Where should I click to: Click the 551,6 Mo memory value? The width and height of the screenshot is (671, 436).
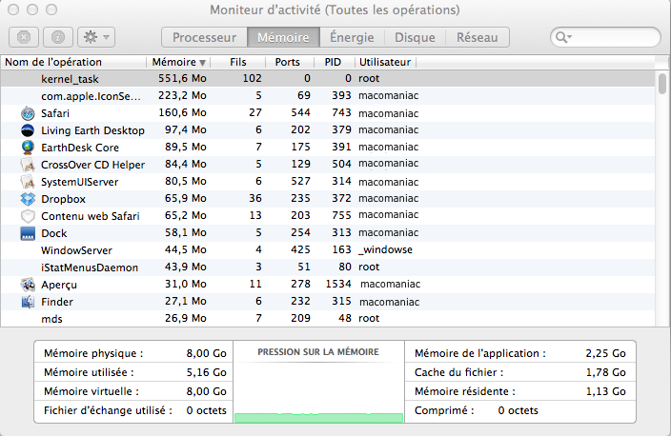(182, 78)
